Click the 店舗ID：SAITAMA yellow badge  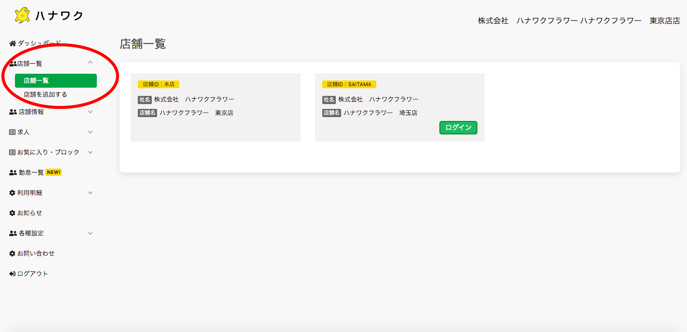(348, 84)
